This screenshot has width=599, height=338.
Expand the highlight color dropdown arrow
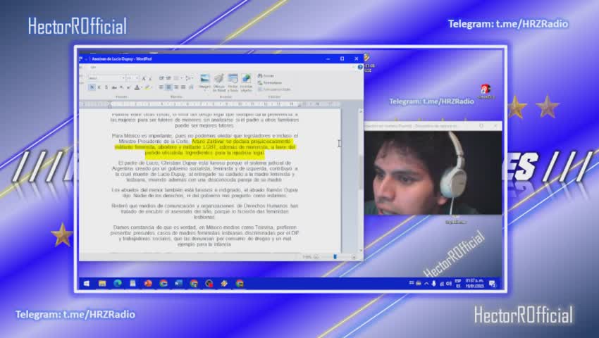[x=152, y=87]
